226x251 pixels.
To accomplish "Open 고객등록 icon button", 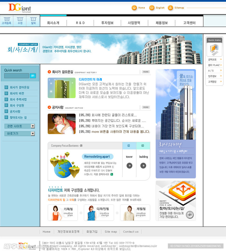I will click(7, 21).
